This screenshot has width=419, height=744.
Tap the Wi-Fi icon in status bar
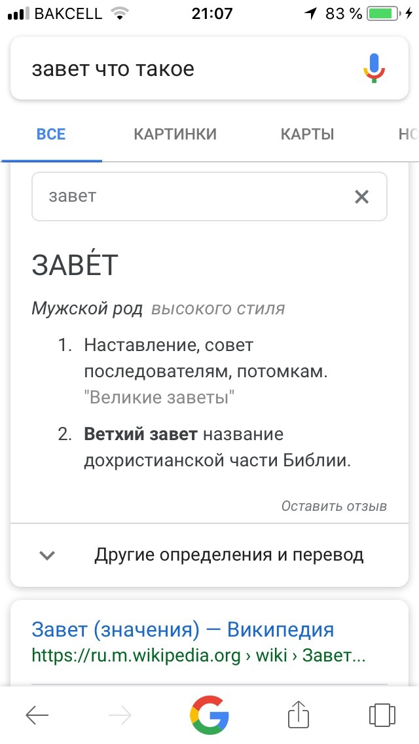120,13
